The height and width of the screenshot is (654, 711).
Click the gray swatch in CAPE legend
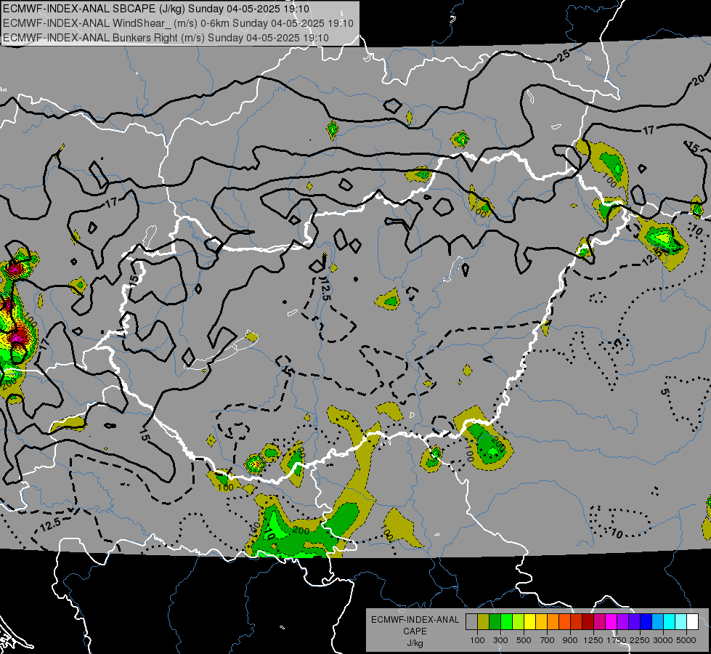coord(471,621)
